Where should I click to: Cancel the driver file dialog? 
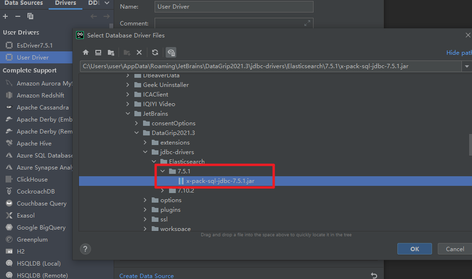click(455, 249)
